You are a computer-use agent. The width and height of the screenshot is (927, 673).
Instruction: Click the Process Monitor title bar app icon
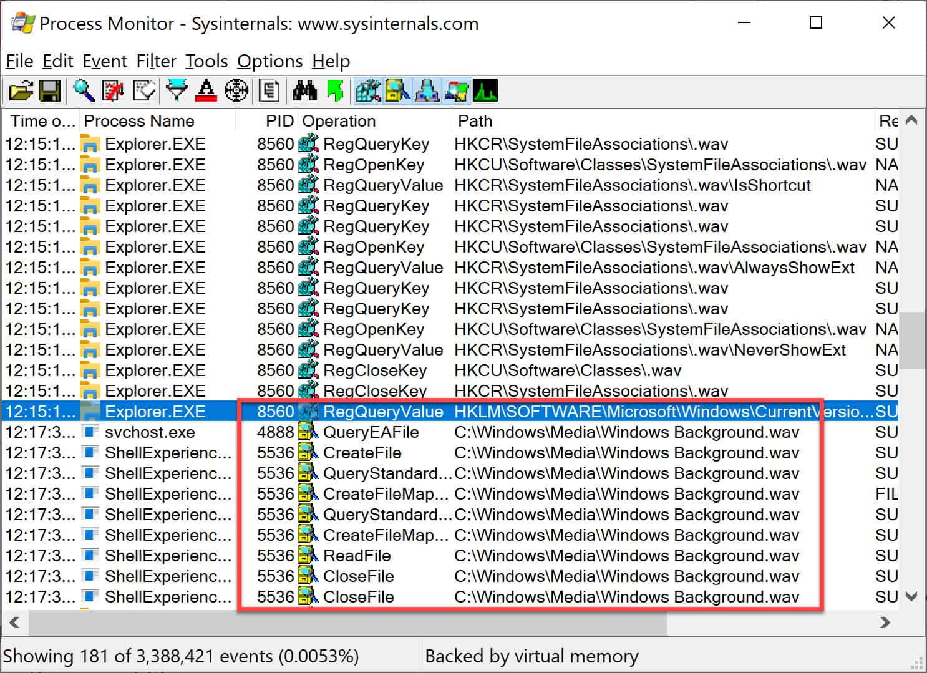[22, 24]
